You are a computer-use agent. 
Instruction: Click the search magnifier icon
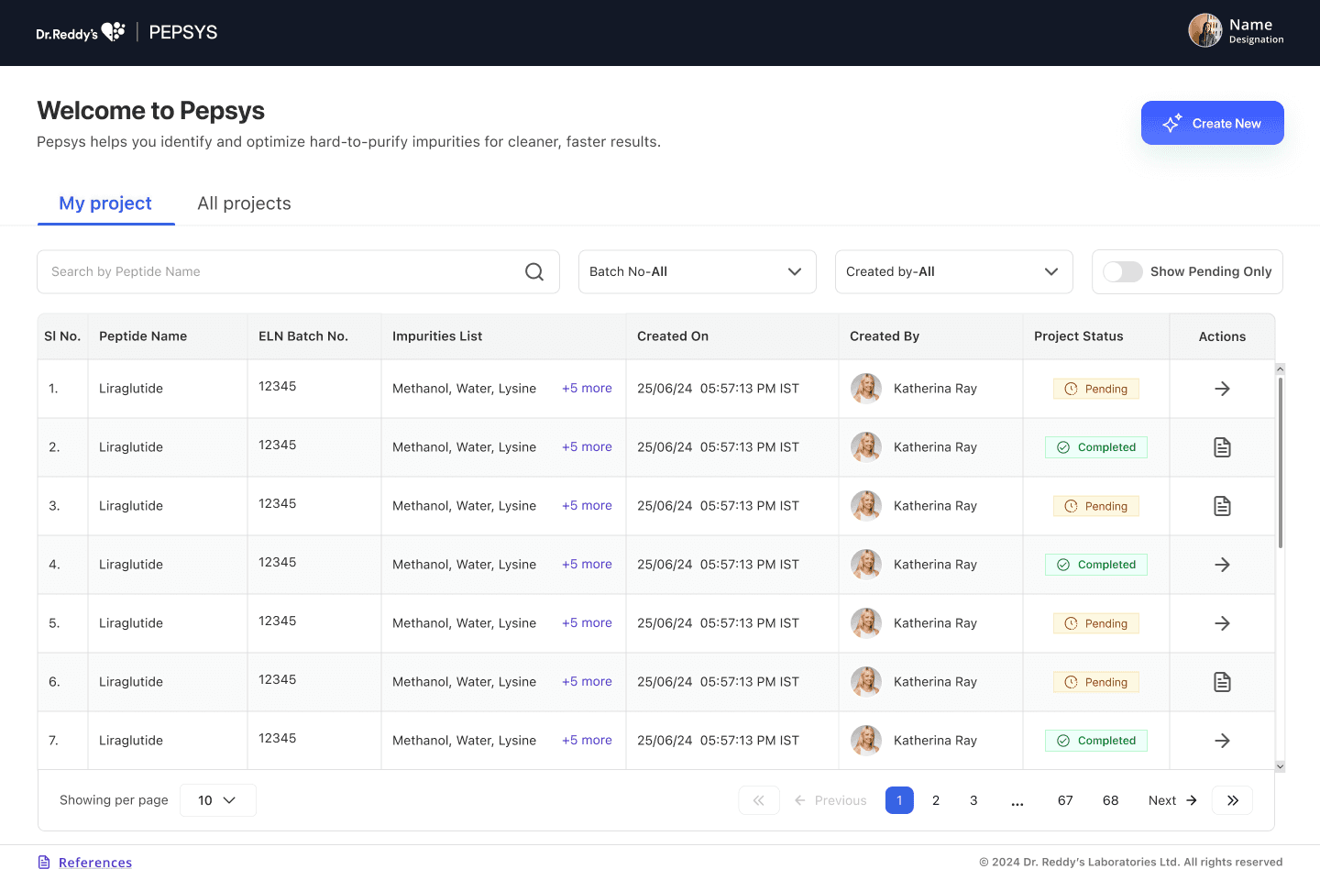[534, 271]
